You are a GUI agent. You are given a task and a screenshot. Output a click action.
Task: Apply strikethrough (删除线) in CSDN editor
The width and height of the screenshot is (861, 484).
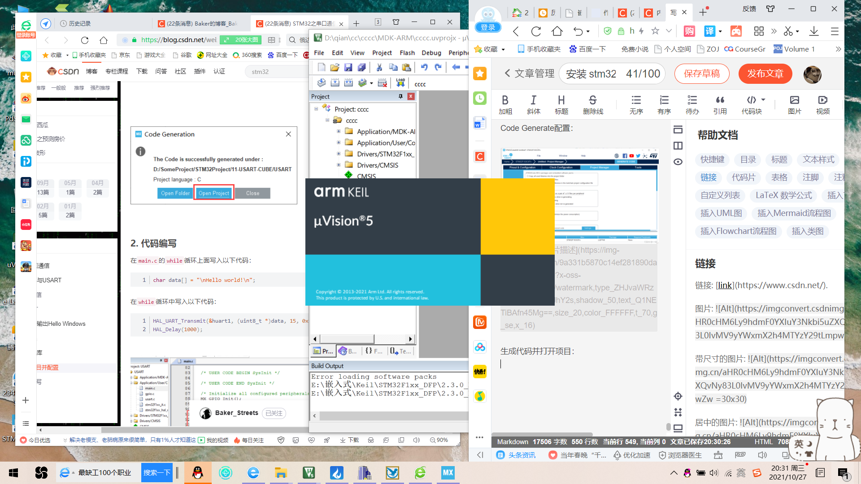[x=593, y=105]
